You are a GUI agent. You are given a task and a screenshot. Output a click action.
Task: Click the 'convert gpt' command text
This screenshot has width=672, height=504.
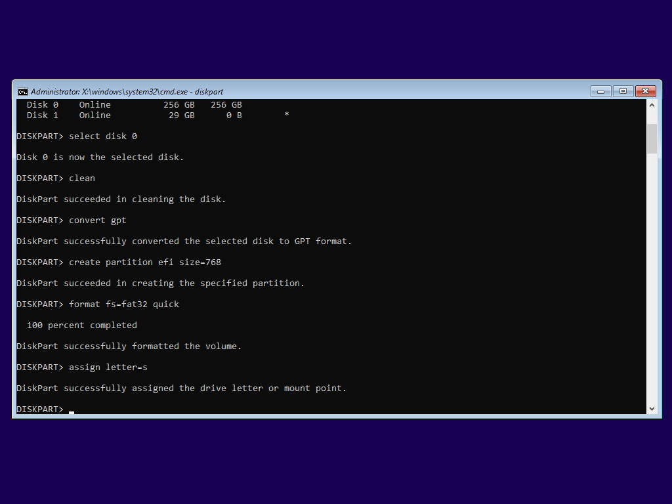(x=98, y=220)
